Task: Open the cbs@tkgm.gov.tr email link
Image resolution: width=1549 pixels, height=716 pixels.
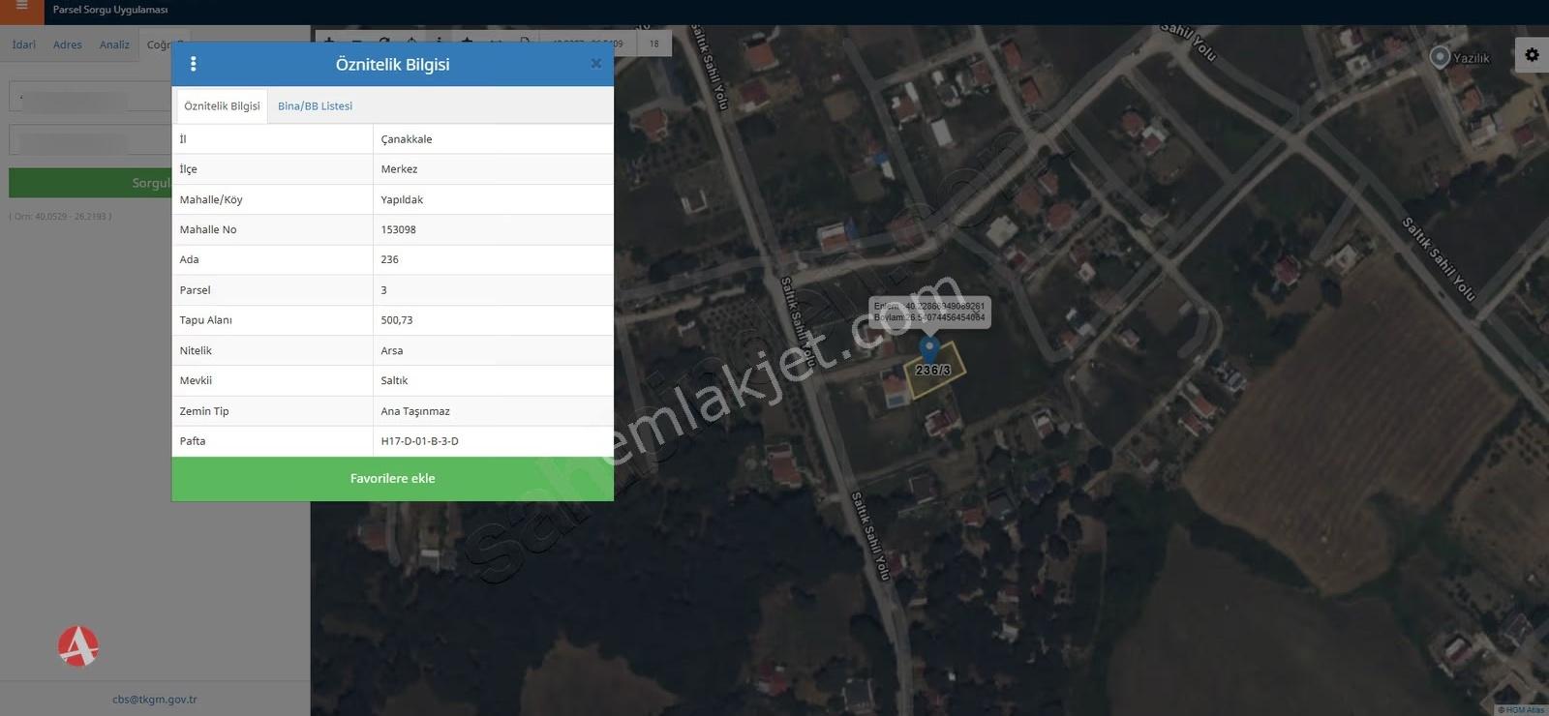Action: [155, 700]
